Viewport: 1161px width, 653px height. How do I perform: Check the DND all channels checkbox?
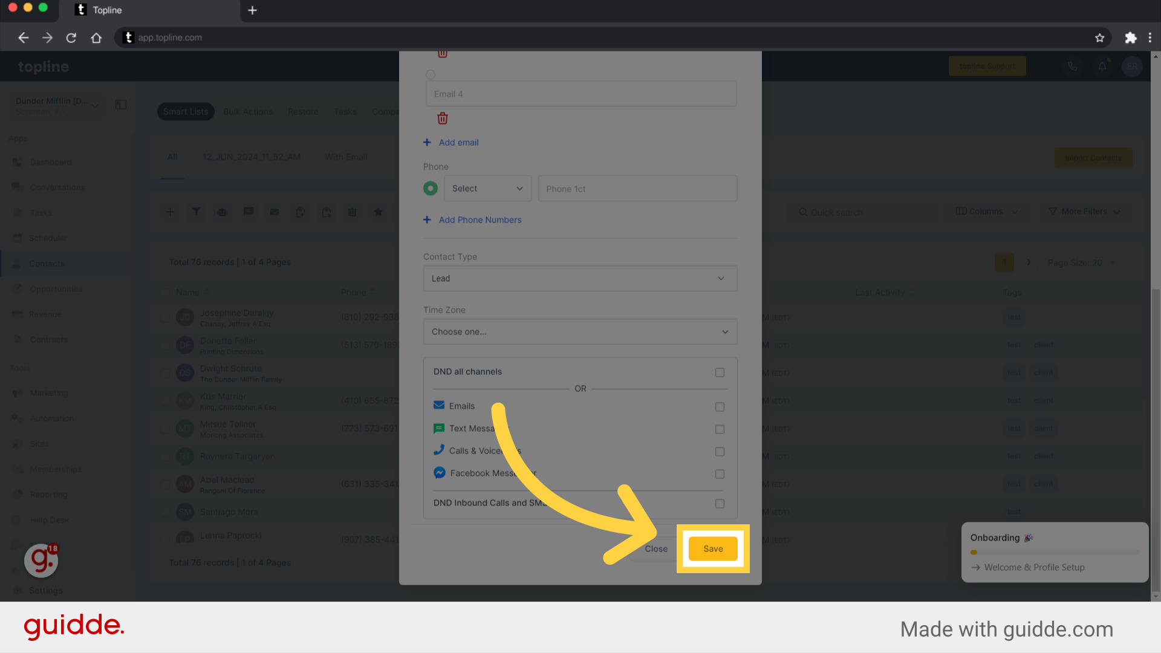pyautogui.click(x=720, y=372)
